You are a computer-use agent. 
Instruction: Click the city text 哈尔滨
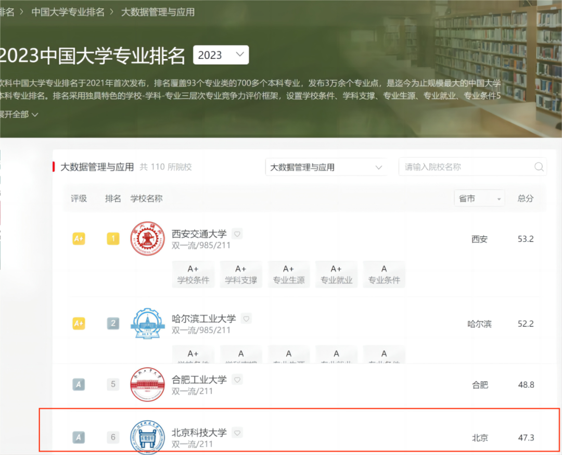pos(480,324)
